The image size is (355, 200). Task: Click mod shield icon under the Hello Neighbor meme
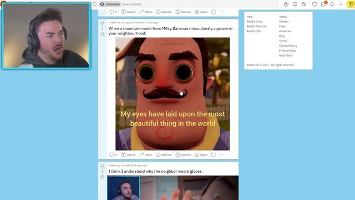[213, 154]
